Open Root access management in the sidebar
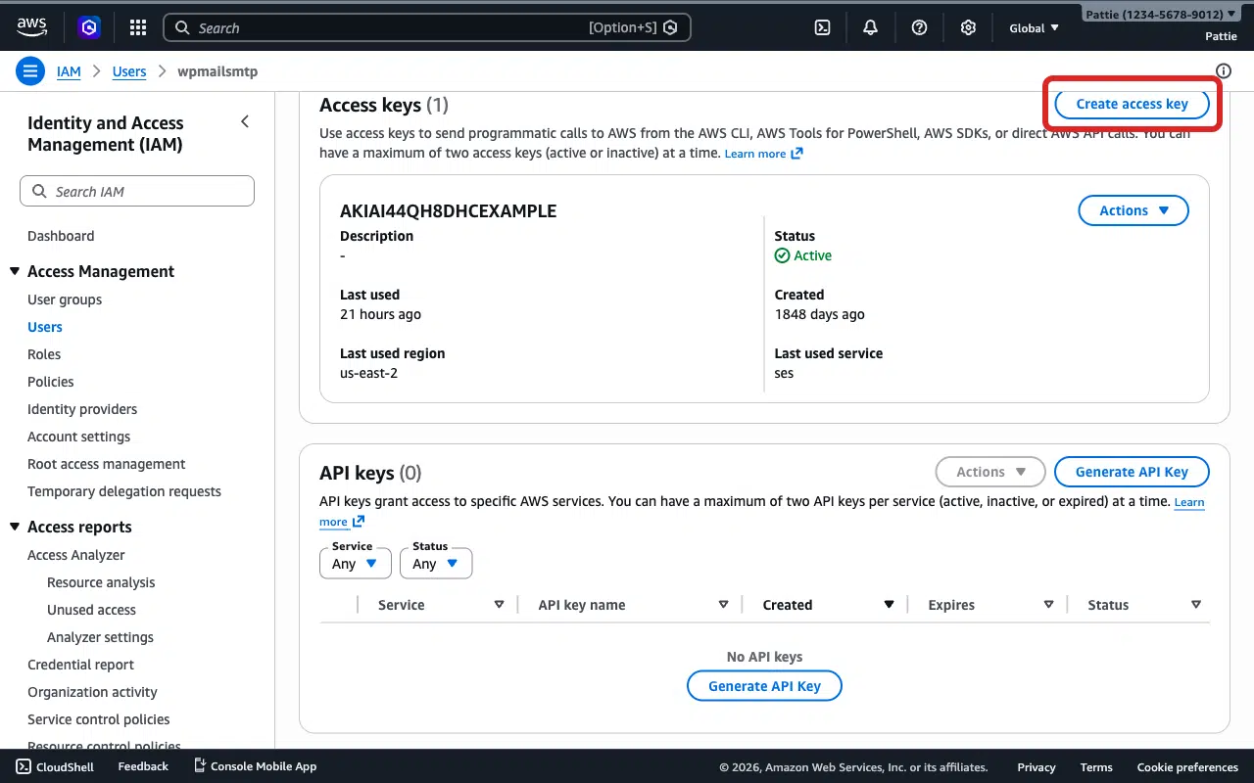The image size is (1254, 783). click(x=107, y=464)
